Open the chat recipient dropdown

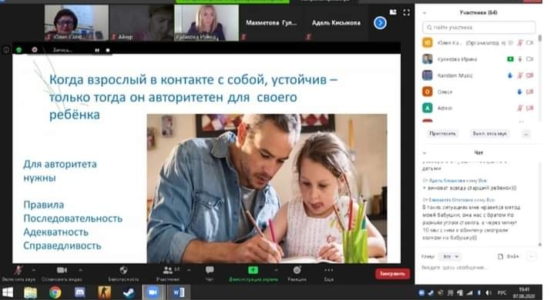coord(450,256)
